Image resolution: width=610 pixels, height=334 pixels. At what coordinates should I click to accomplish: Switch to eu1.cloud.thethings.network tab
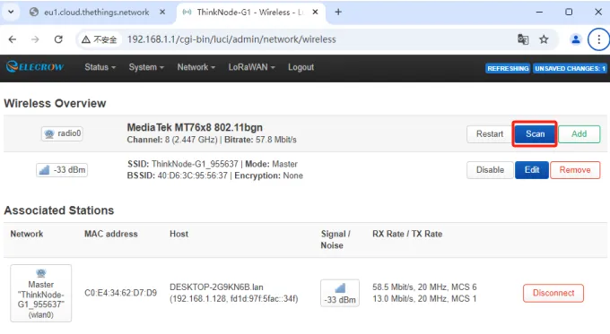click(x=97, y=12)
